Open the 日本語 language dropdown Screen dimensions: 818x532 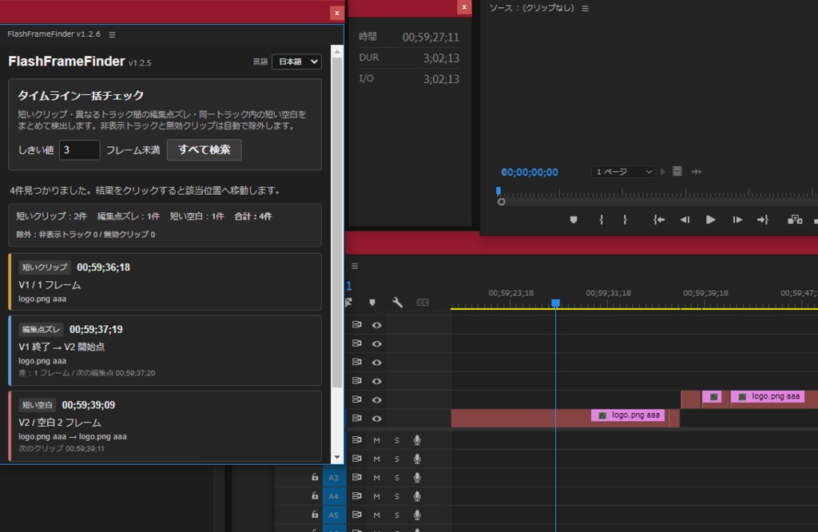click(297, 62)
